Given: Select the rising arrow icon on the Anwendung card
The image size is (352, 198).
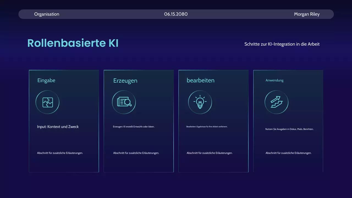Looking at the screenshot, I should tap(276, 102).
